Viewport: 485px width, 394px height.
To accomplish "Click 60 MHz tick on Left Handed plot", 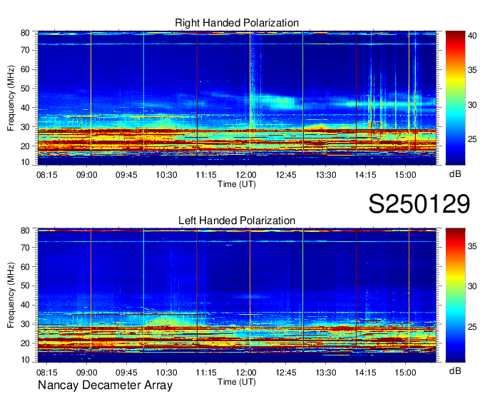I will 25,267.
